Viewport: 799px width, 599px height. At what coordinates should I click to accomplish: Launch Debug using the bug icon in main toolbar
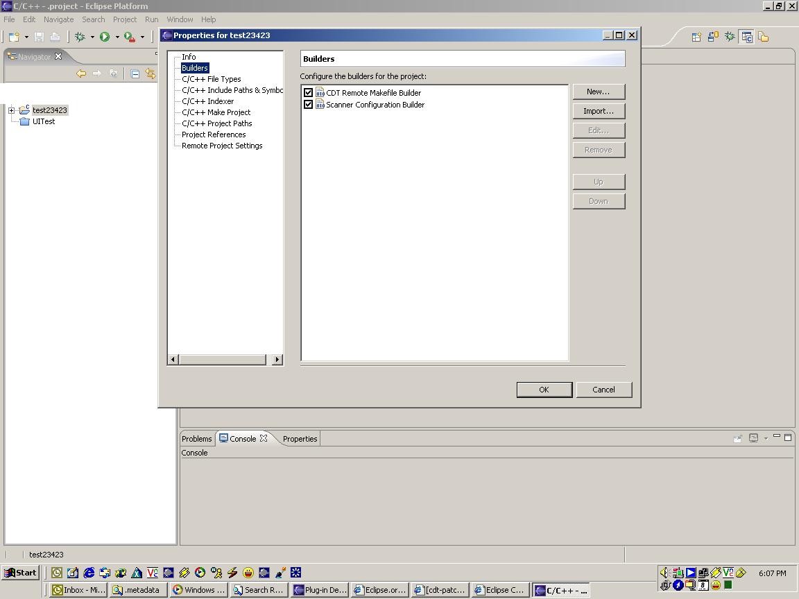(x=80, y=37)
